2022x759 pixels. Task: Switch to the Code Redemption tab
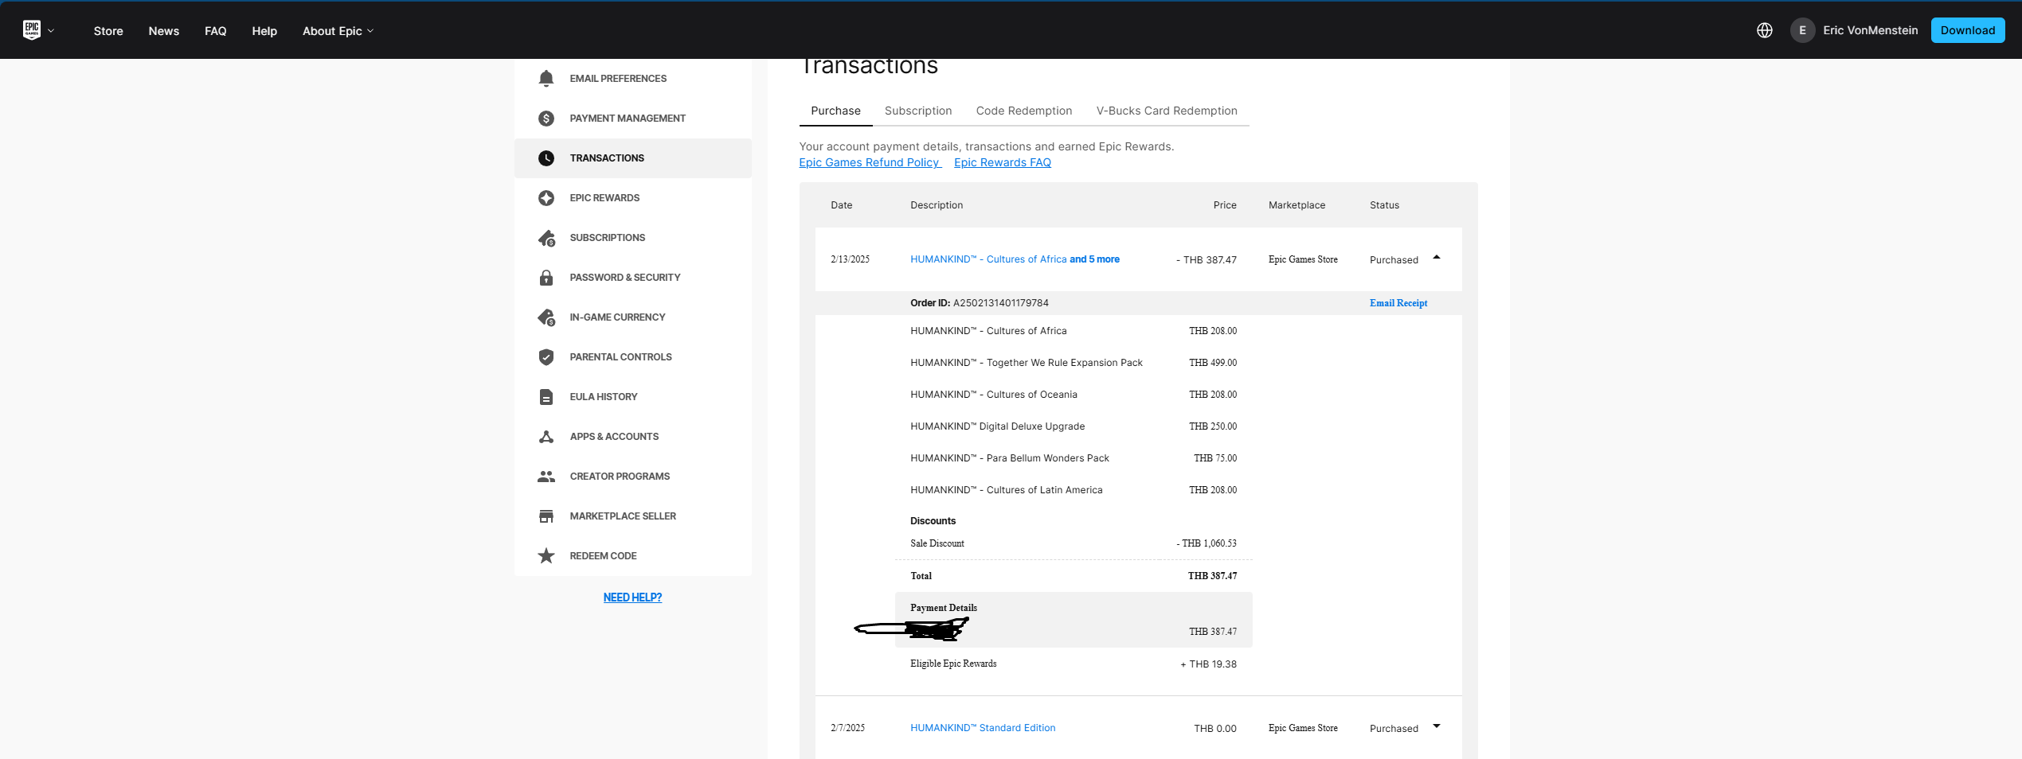pyautogui.click(x=1024, y=111)
